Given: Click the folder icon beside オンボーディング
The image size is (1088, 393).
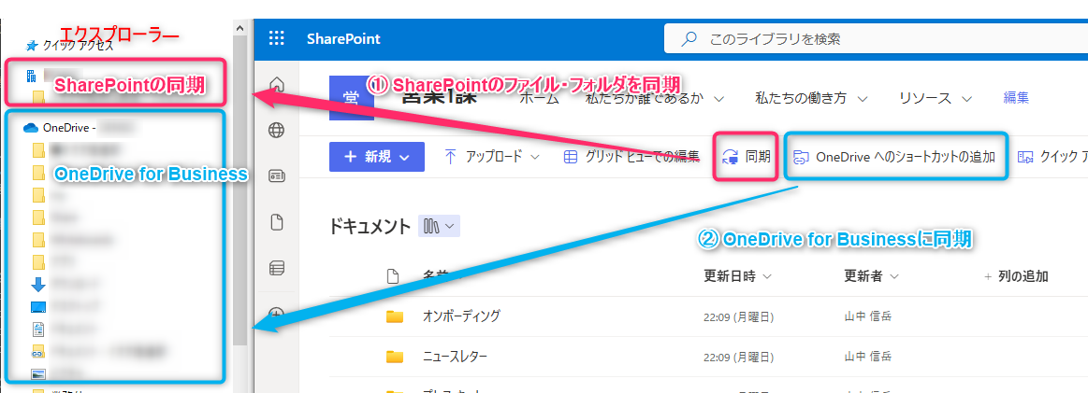Looking at the screenshot, I should (395, 316).
